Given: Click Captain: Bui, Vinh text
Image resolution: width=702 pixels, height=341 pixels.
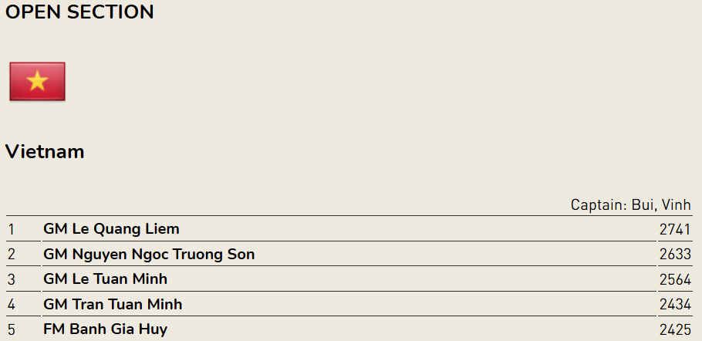Looking at the screenshot, I should [x=631, y=205].
